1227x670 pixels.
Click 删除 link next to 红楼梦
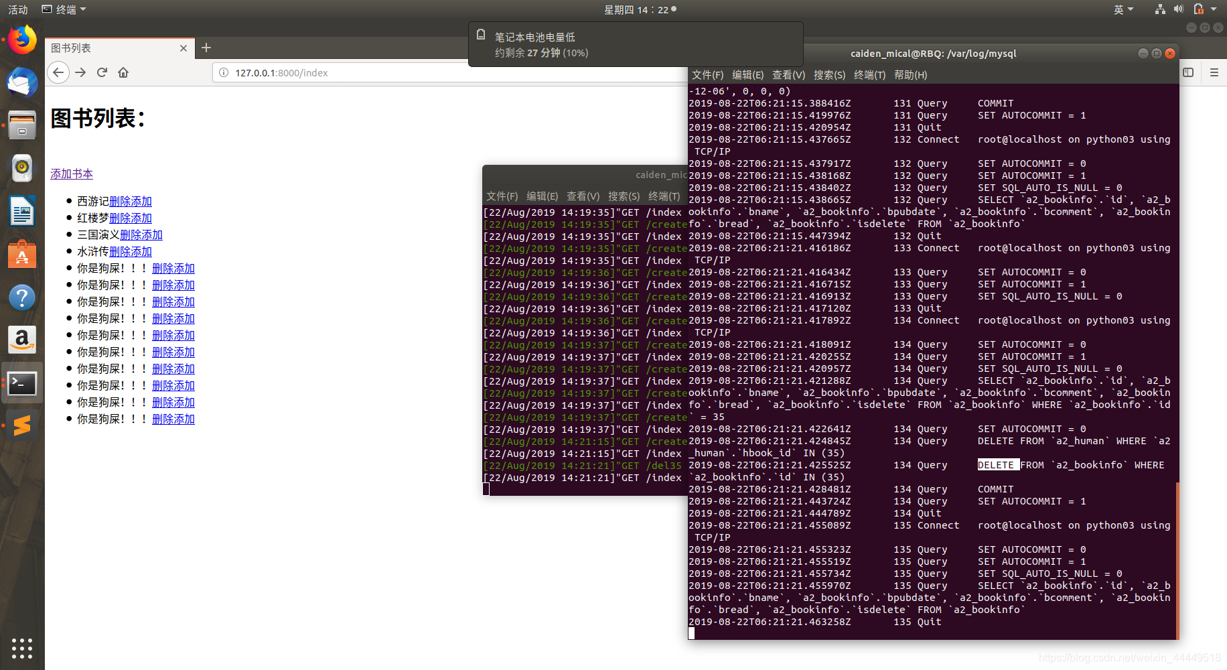click(x=120, y=218)
